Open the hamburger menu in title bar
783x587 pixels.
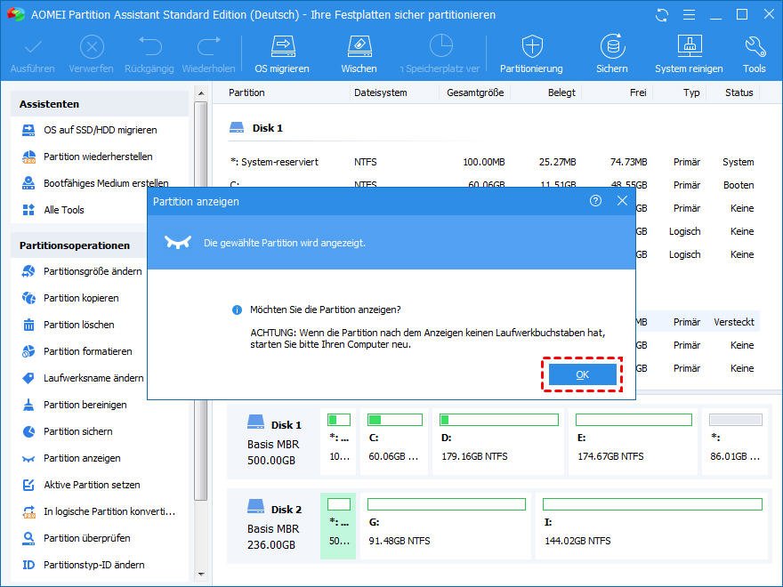click(689, 15)
